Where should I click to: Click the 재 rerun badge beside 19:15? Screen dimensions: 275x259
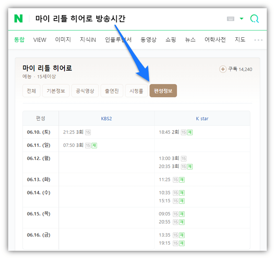tap(182, 243)
